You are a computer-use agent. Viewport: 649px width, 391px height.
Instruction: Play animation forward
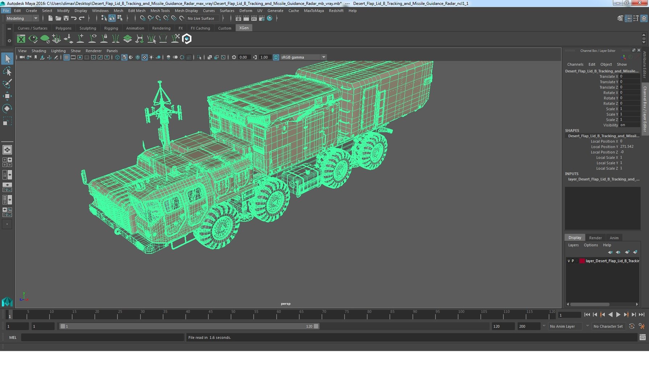coord(618,315)
